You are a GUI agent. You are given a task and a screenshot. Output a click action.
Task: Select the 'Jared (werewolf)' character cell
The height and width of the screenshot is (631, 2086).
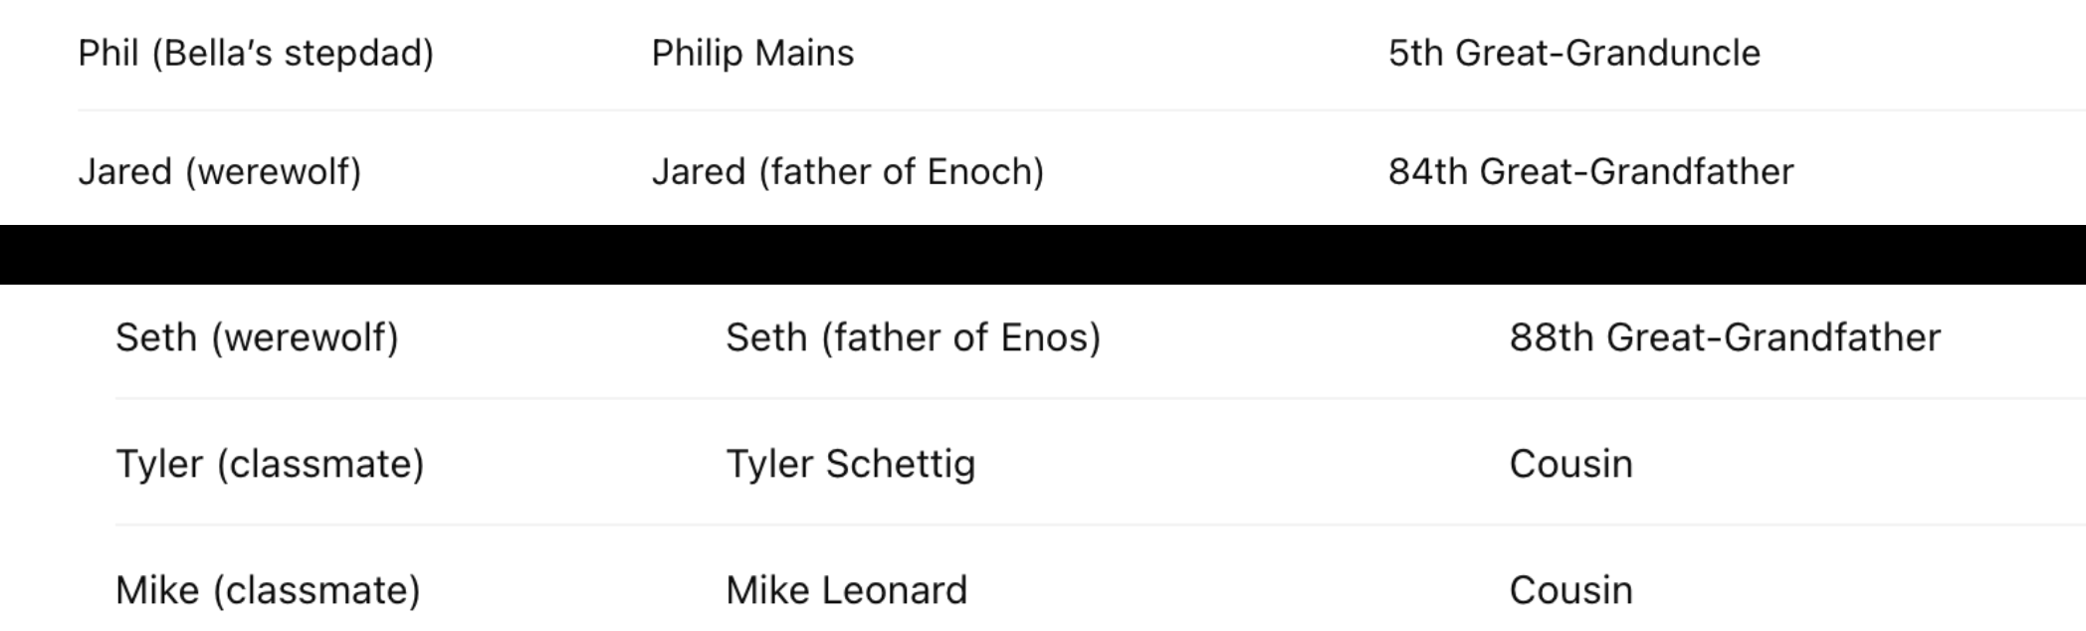(219, 171)
